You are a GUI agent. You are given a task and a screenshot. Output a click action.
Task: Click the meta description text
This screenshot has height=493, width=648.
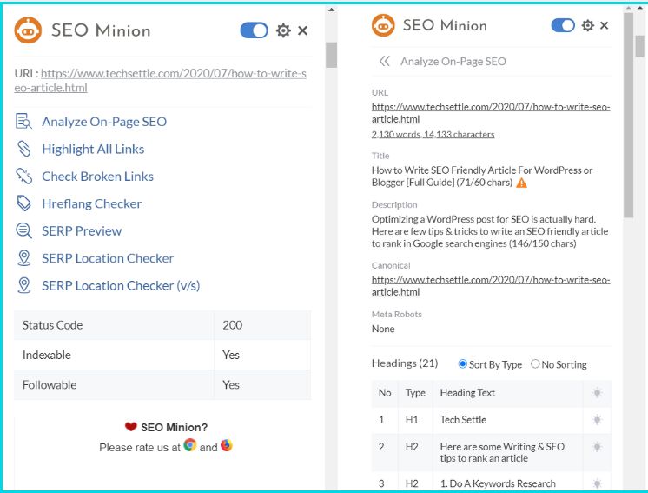(x=490, y=231)
